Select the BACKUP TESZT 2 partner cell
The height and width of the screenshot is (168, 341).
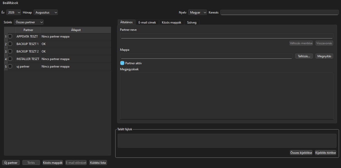point(28,51)
